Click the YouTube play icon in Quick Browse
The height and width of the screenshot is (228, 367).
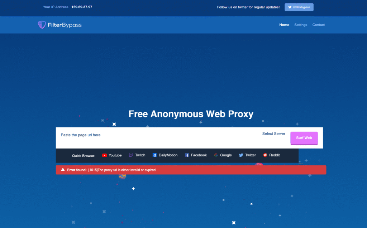click(104, 155)
